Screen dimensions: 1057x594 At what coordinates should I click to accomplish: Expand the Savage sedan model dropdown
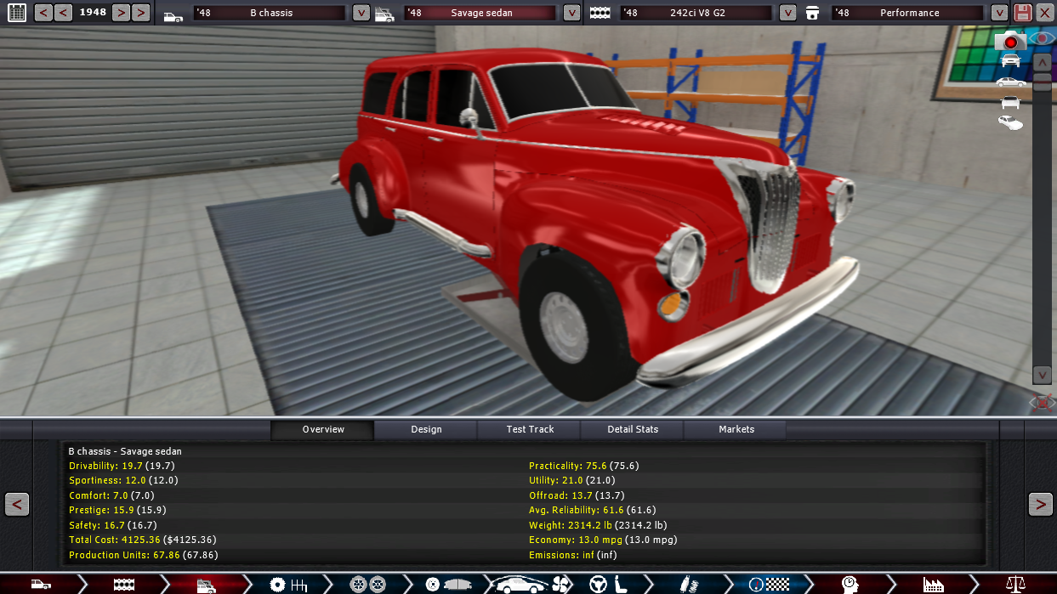tap(571, 13)
